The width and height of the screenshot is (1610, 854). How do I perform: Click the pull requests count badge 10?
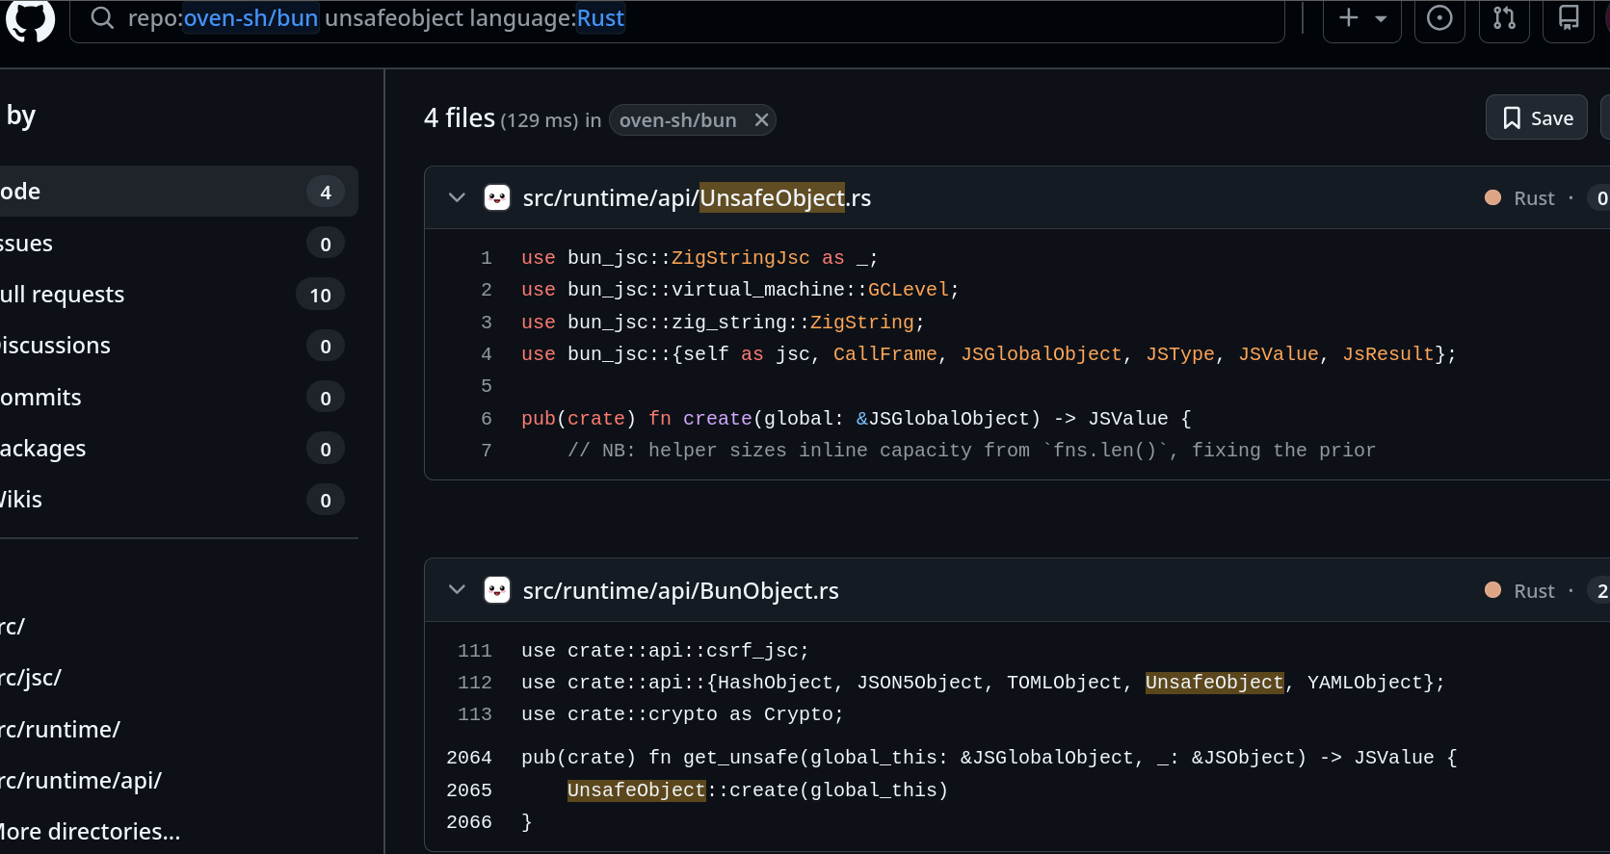[x=320, y=296]
